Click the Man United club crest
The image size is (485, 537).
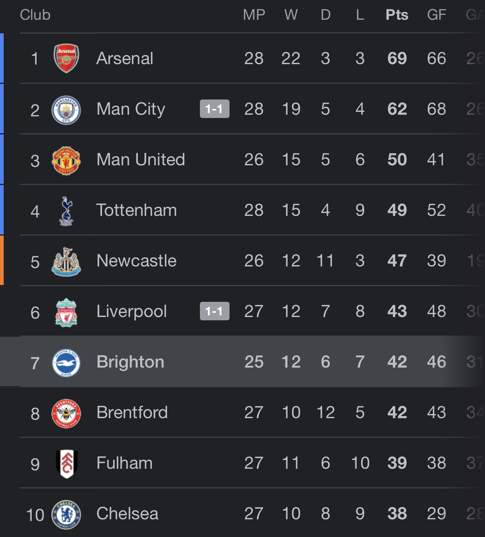click(x=66, y=160)
